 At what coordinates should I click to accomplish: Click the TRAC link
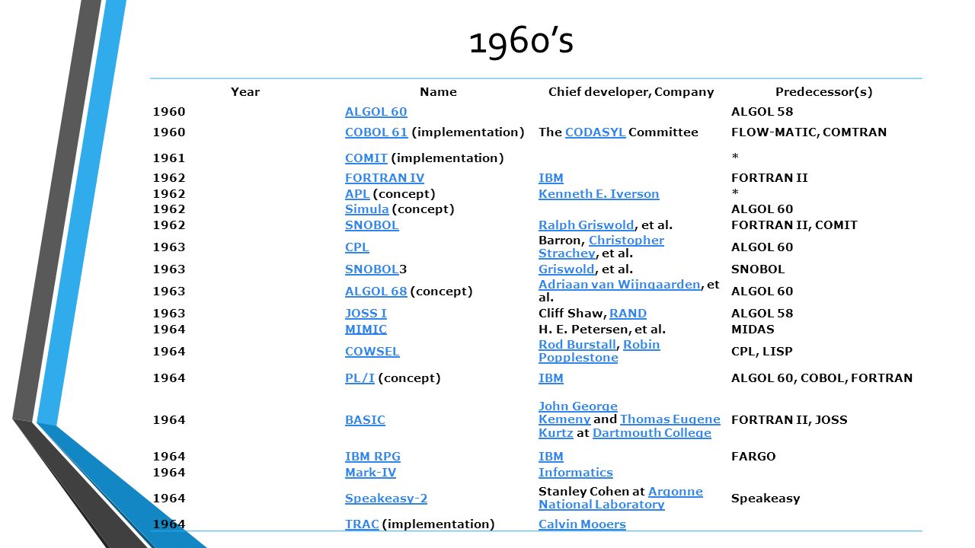tap(362, 524)
